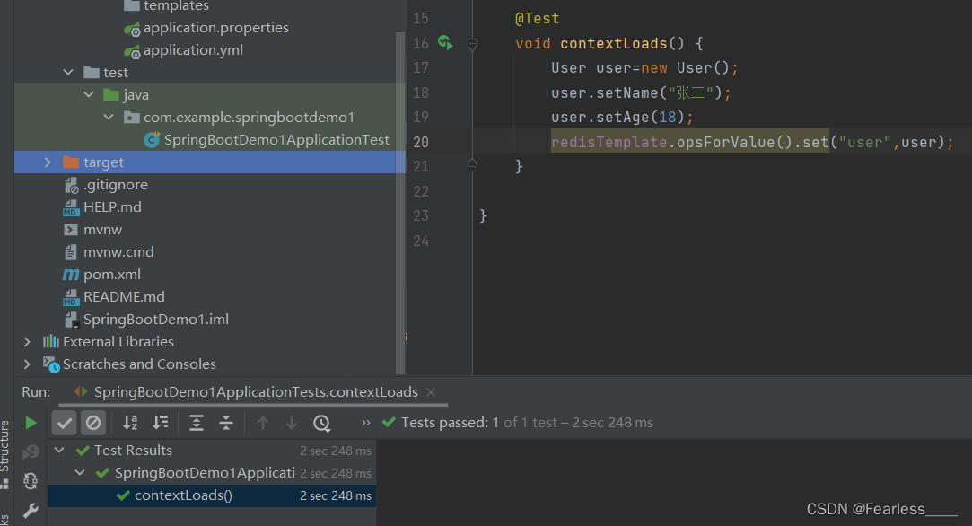The height and width of the screenshot is (526, 972).
Task: Select SpringBootDemo1ApplicationTests.contextLoads run tab
Action: (255, 392)
